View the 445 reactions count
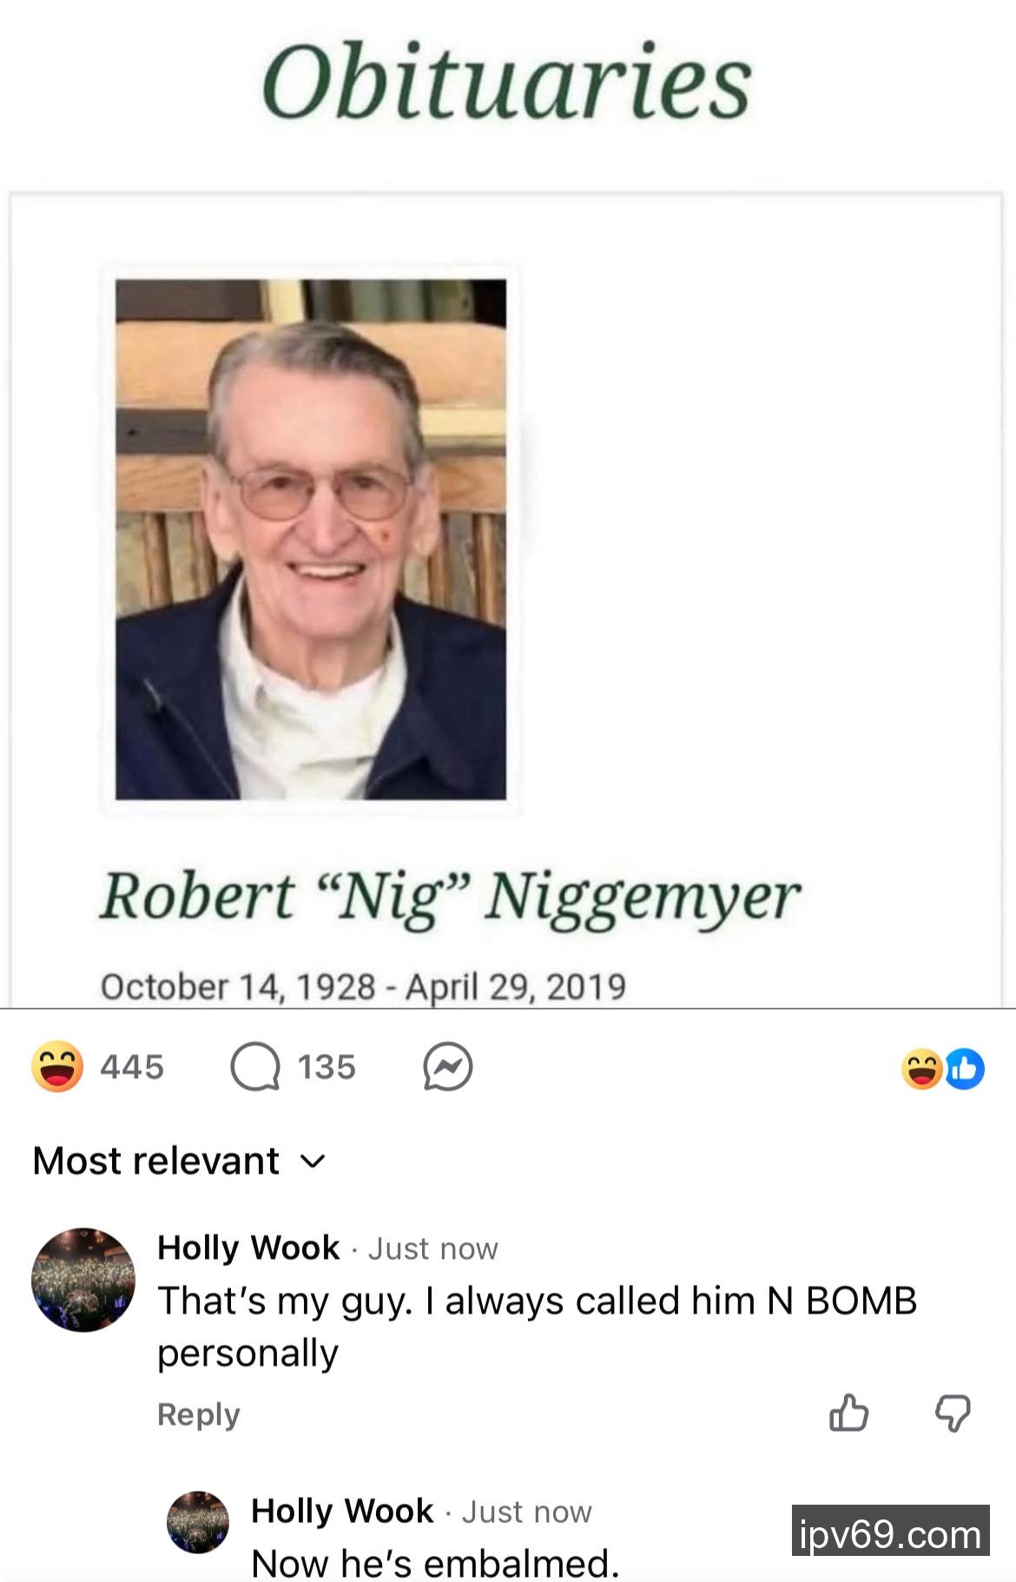The image size is (1016, 1582). pos(132,1067)
